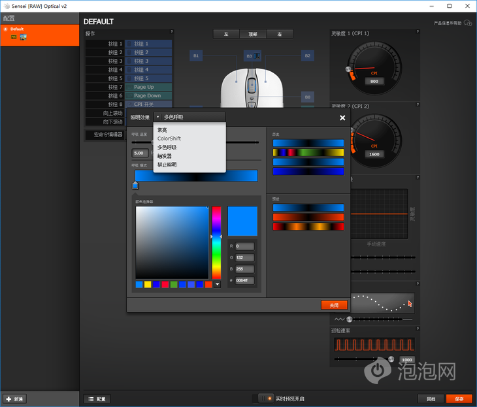This screenshot has width=477, height=407.
Task: Click the hex color code field
Action: 244,280
